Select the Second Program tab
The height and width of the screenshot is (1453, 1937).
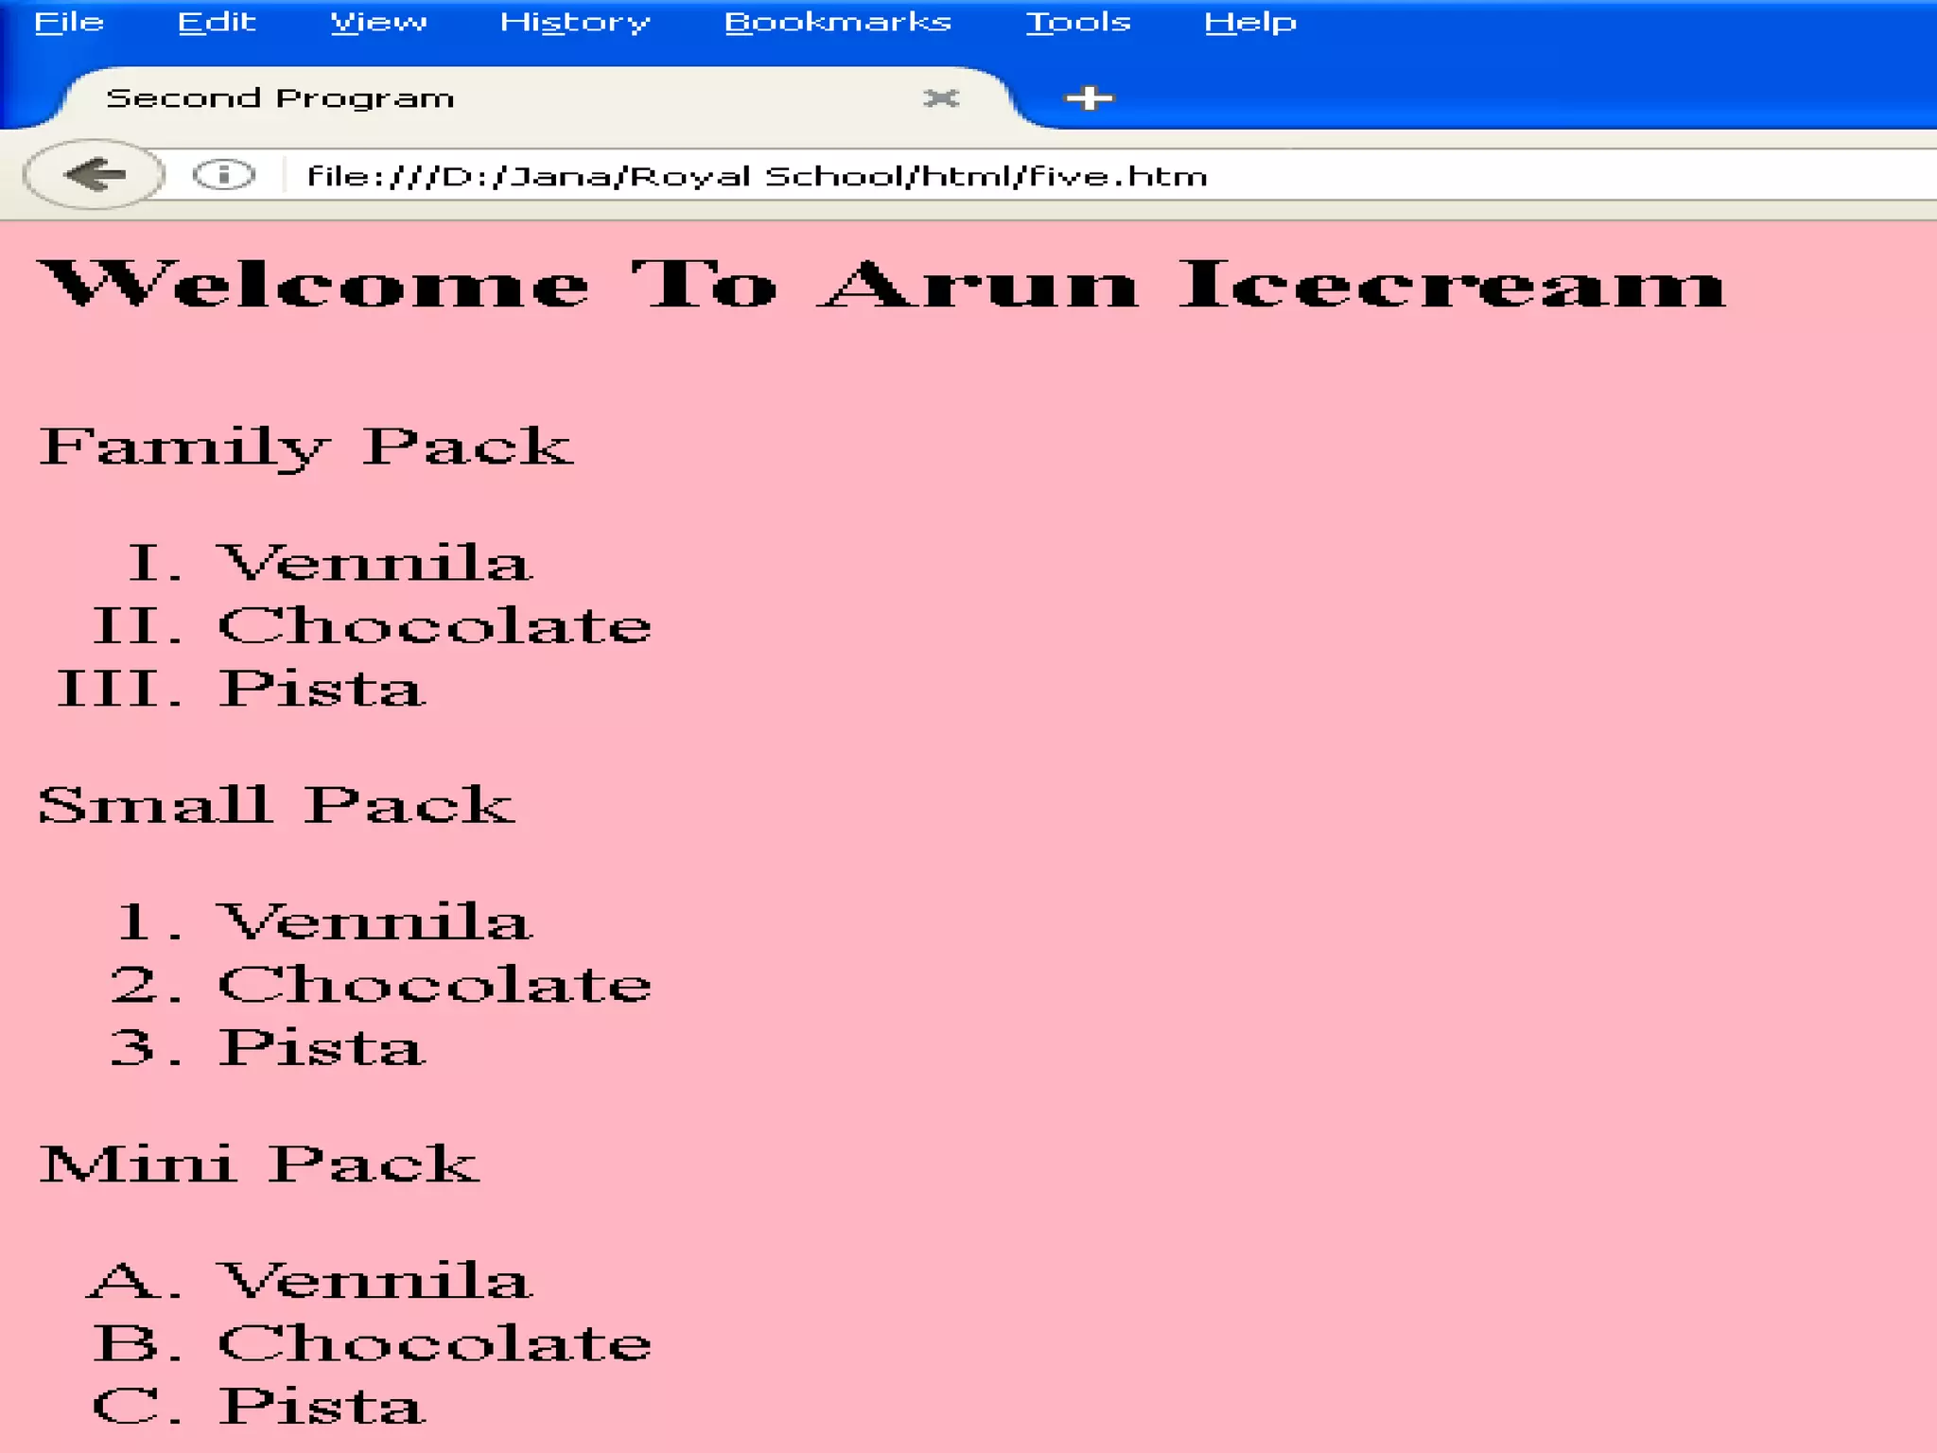click(x=281, y=98)
